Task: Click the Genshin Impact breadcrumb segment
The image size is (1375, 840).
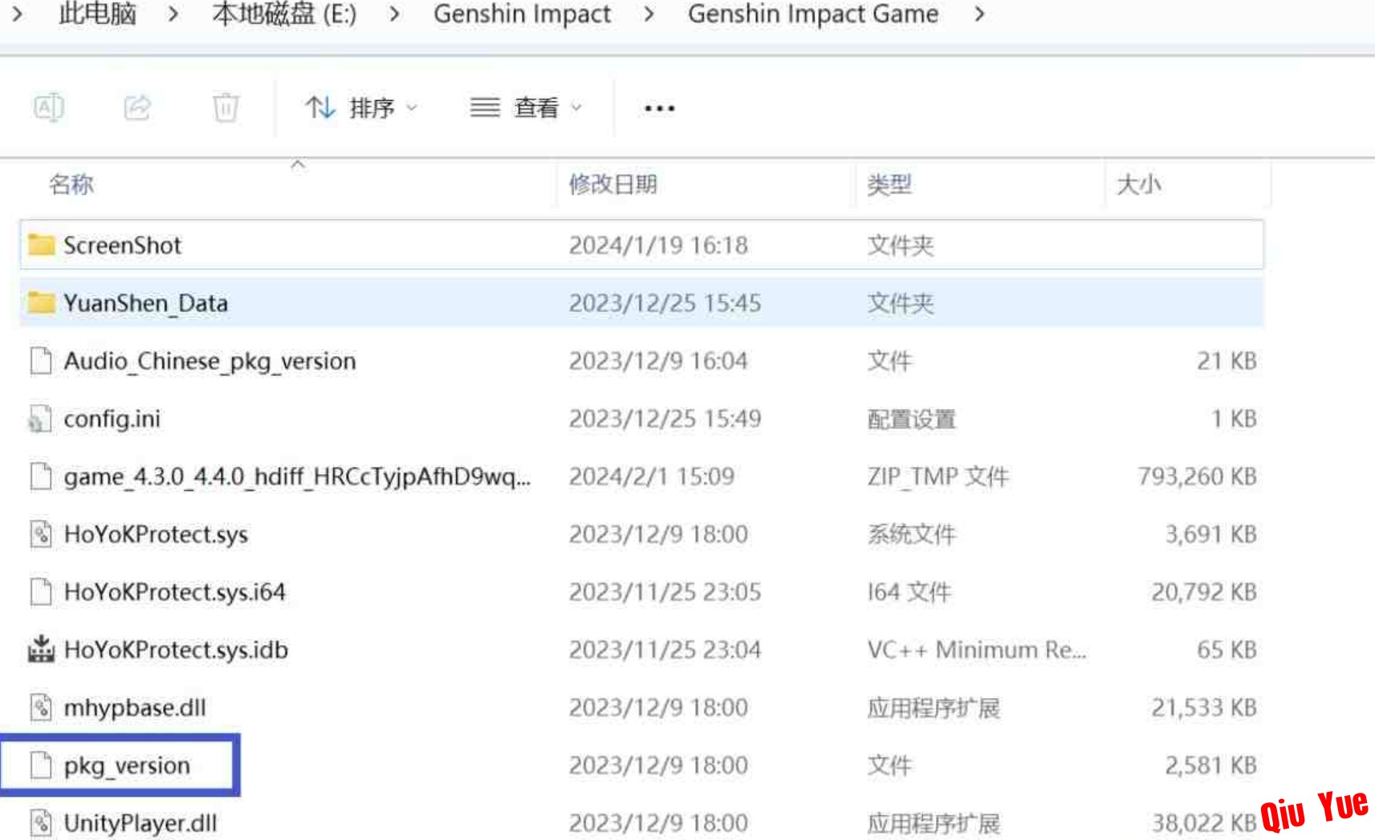Action: point(522,14)
